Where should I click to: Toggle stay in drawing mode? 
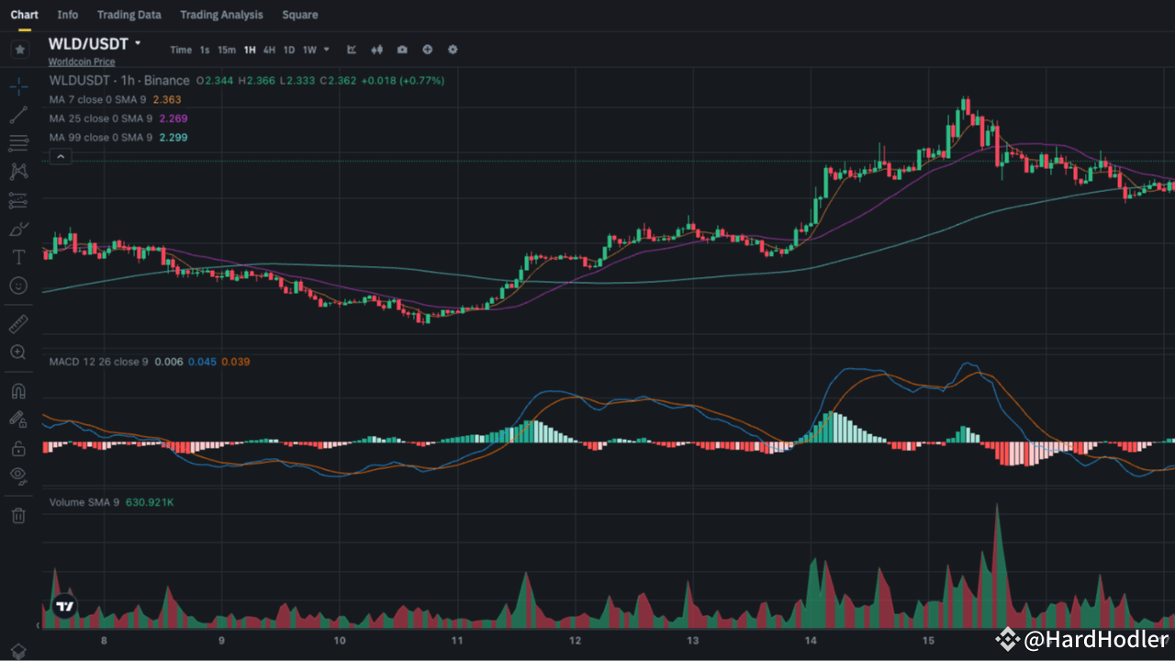click(x=18, y=419)
